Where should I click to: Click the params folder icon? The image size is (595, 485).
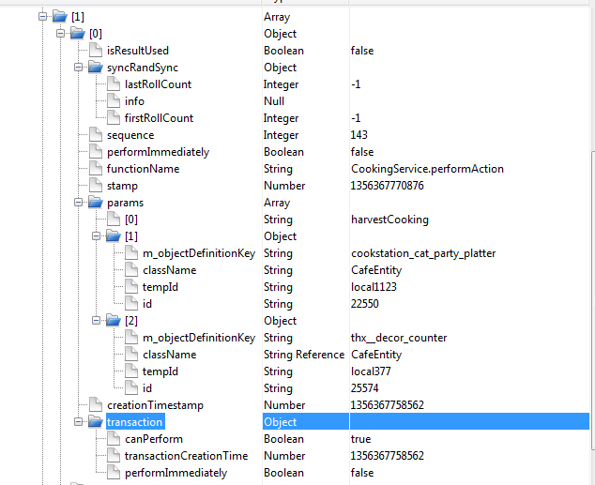coord(96,203)
